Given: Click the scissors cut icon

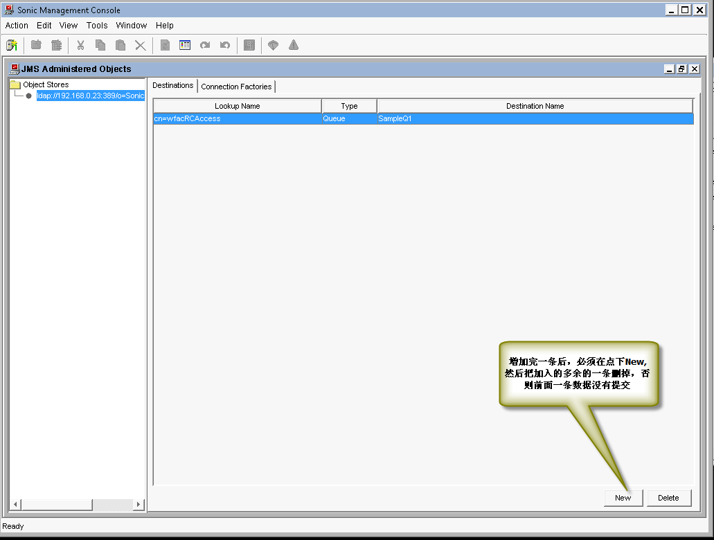Looking at the screenshot, I should [x=80, y=45].
